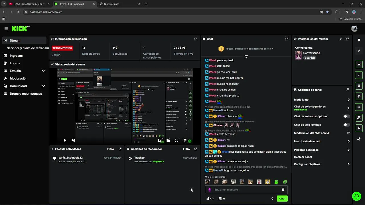Click the channel points infinity icon in chat
Image resolution: width=365 pixels, height=205 pixels.
tap(210, 199)
